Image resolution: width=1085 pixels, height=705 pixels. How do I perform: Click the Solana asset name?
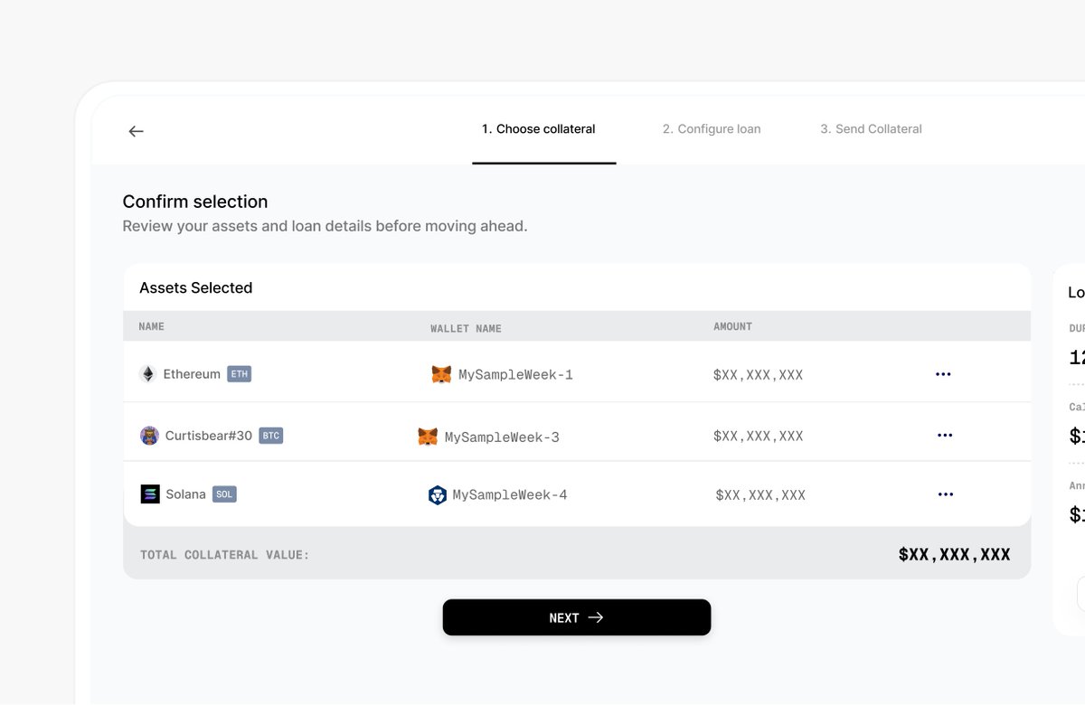pos(186,494)
